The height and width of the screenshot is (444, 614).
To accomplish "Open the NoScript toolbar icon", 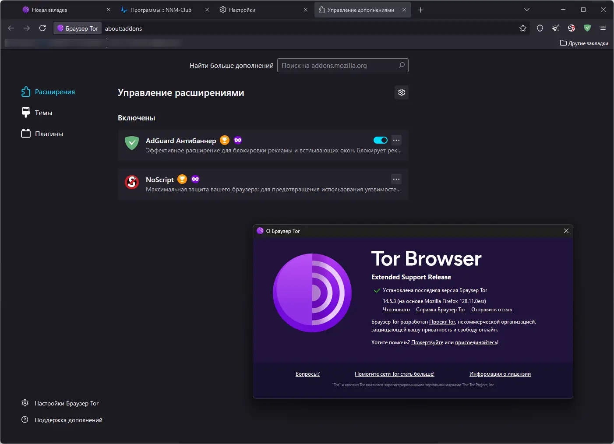I will (x=572, y=28).
